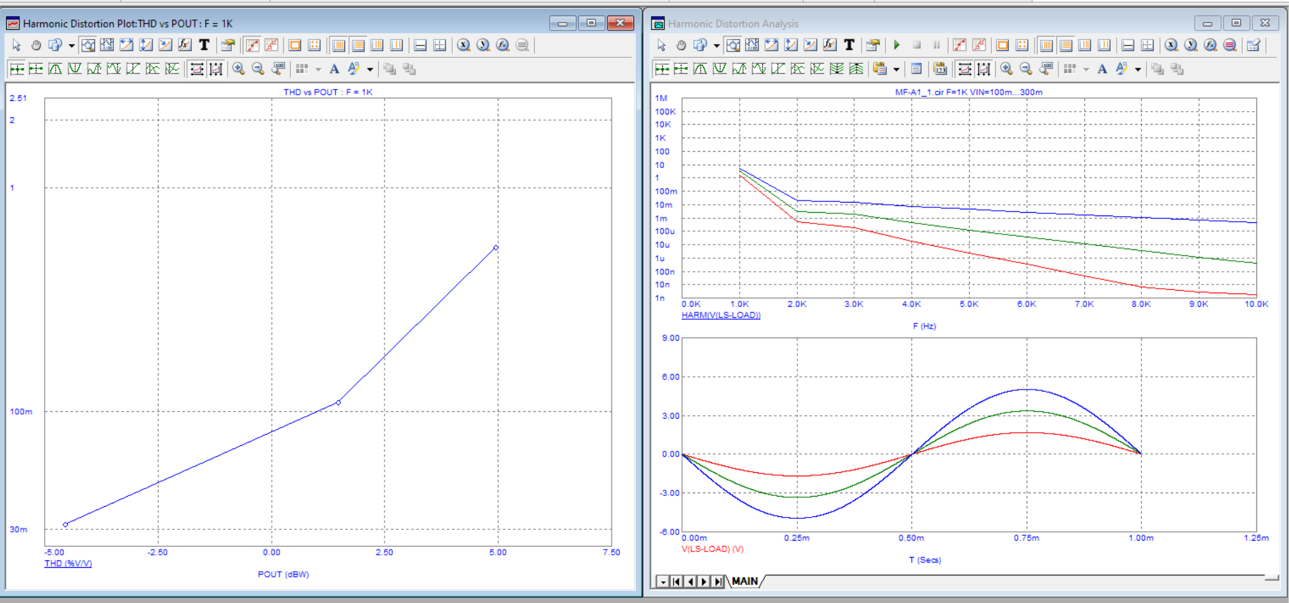Click the V(LS-LOAD) (V) curve label

coord(712,549)
